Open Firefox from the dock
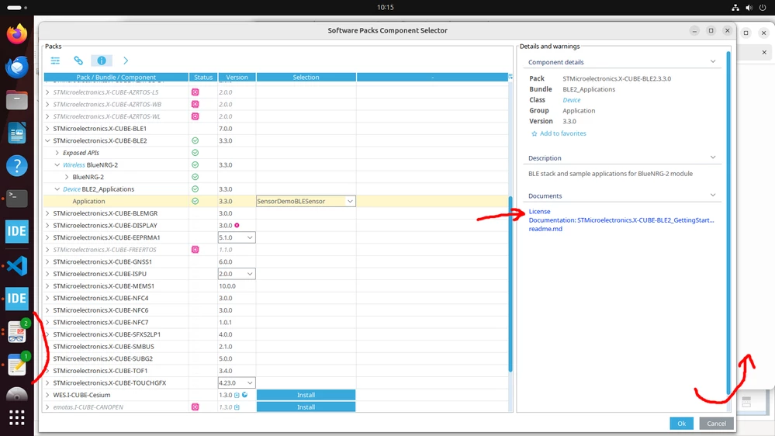Image resolution: width=775 pixels, height=436 pixels. 17,34
